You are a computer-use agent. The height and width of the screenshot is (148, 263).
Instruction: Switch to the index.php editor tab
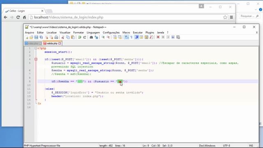click(x=33, y=44)
